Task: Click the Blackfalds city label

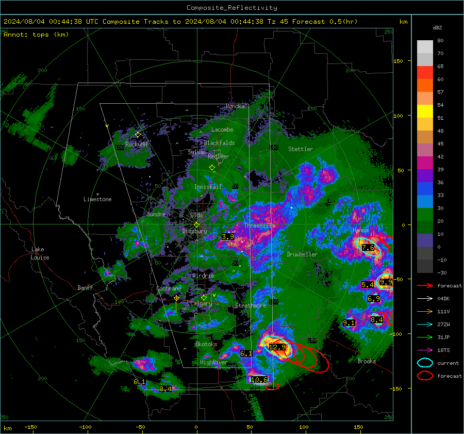Action: pos(219,143)
